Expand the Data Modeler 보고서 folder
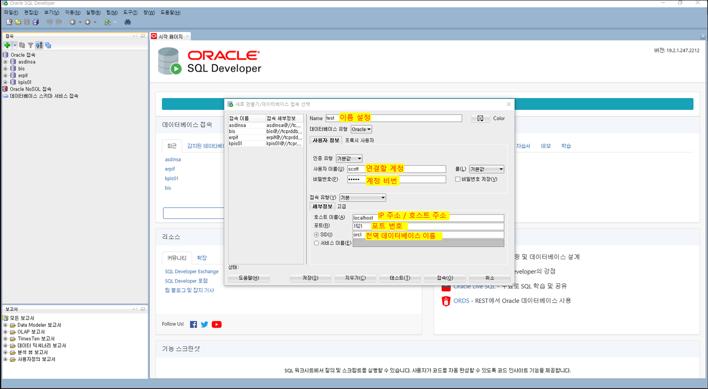 (5, 325)
